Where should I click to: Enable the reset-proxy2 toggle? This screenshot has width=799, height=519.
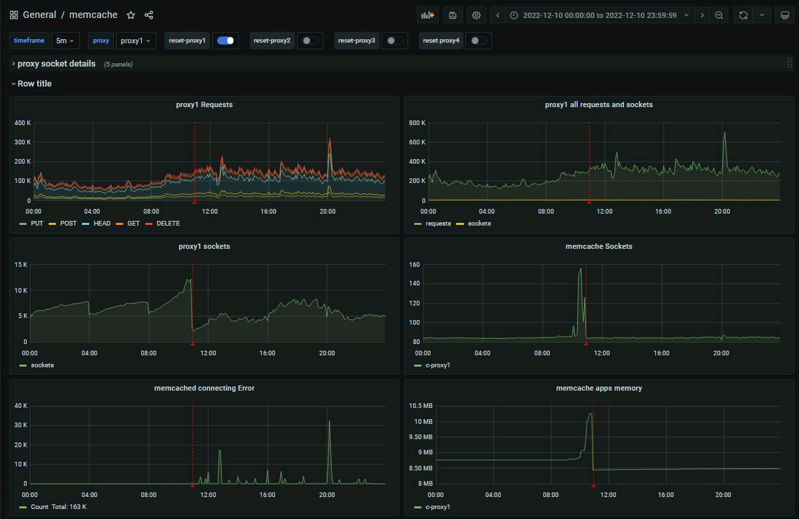(310, 41)
